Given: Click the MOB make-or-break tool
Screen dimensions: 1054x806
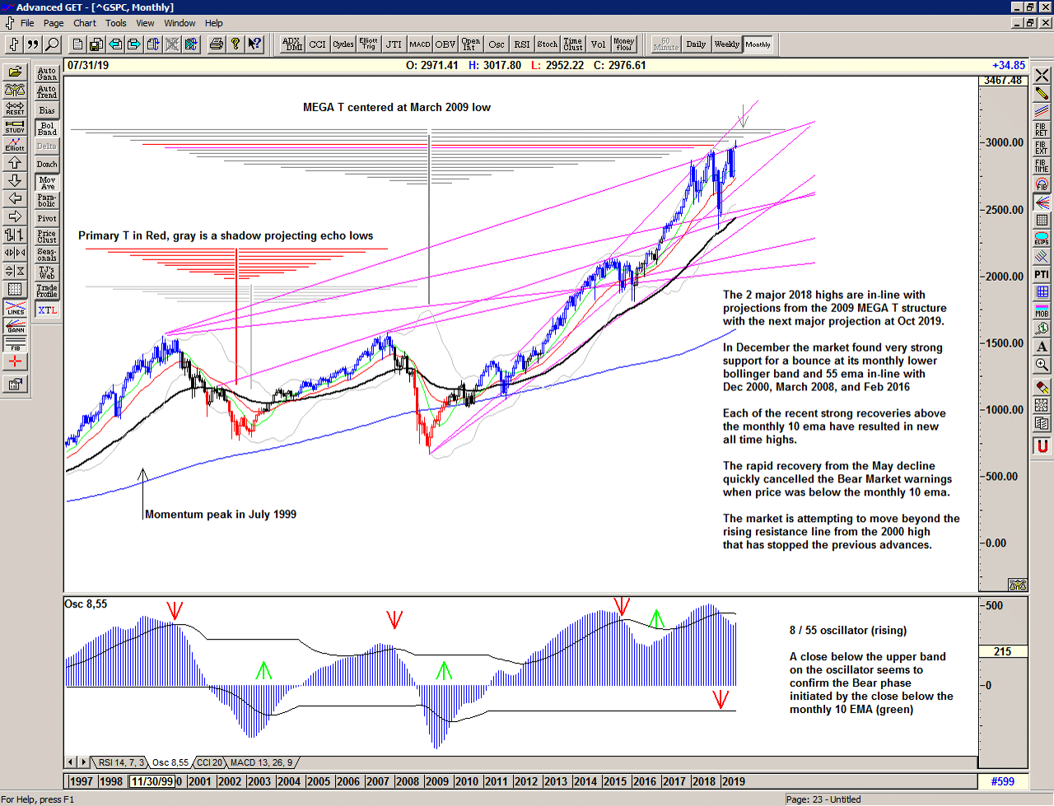Looking at the screenshot, I should coord(1042,310).
